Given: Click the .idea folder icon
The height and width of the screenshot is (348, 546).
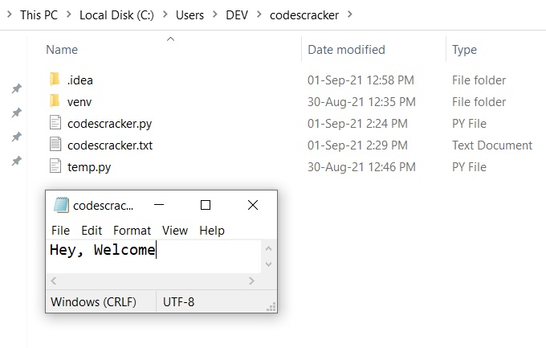Looking at the screenshot, I should [55, 80].
